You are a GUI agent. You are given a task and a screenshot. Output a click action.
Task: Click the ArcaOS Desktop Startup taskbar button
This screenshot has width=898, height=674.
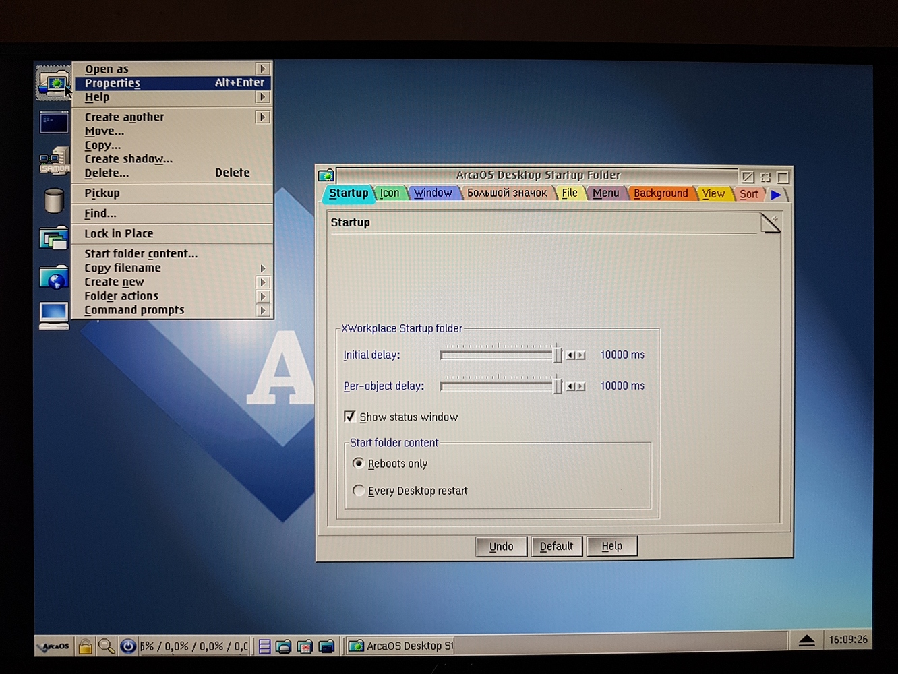point(401,646)
